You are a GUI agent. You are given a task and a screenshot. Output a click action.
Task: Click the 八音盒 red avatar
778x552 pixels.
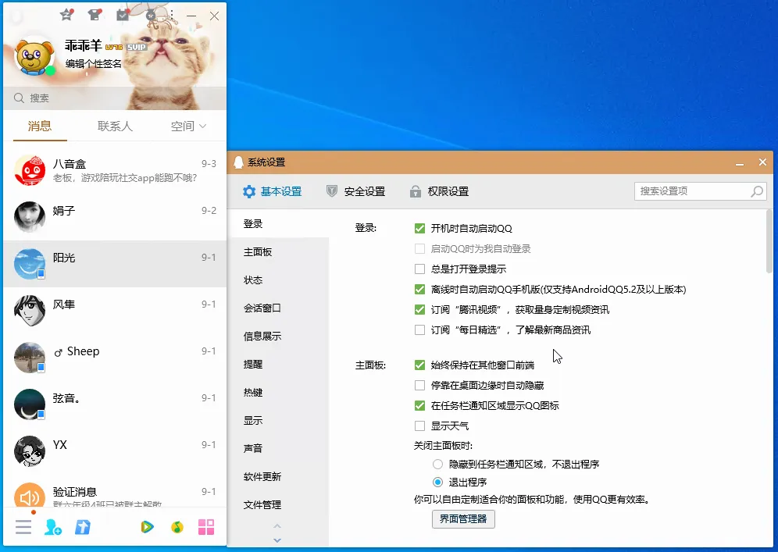(30, 170)
